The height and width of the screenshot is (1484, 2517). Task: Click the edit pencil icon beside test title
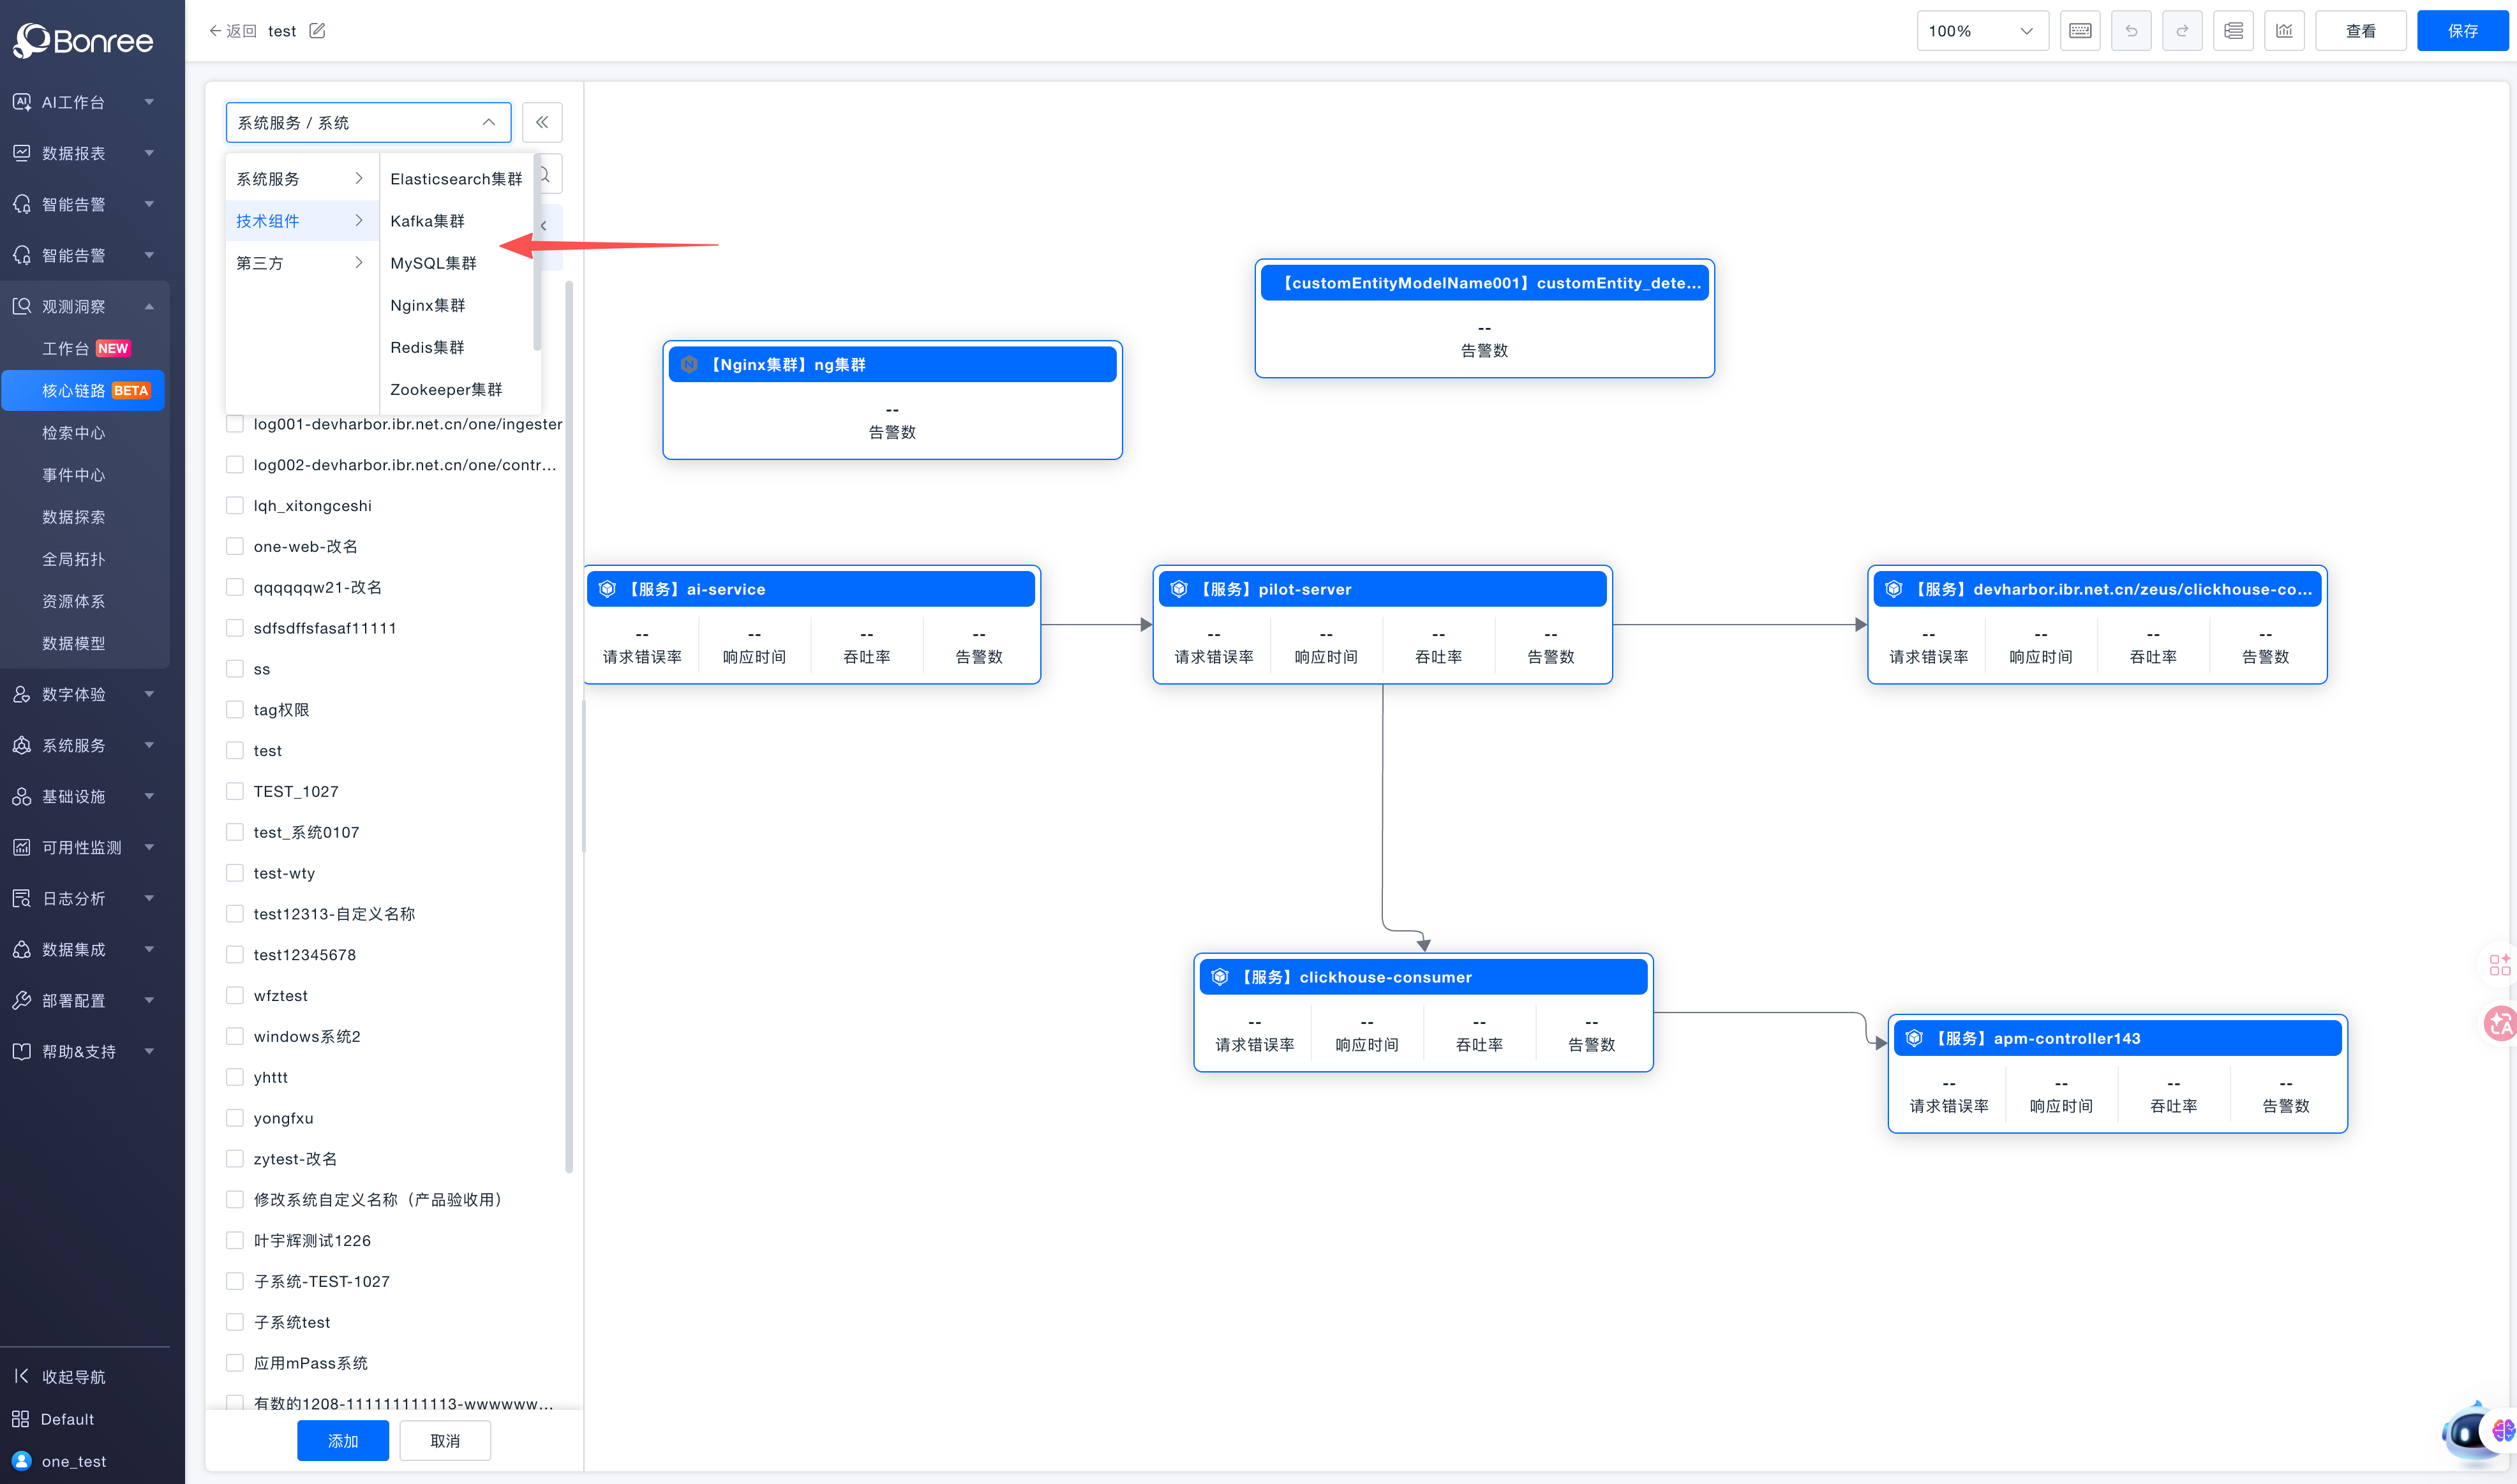click(x=317, y=31)
